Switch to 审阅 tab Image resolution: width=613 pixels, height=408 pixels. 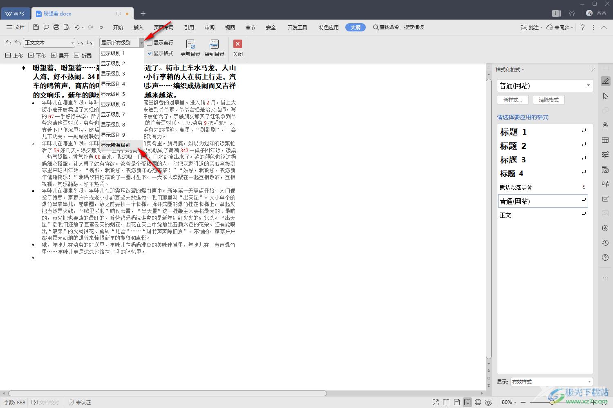(x=210, y=27)
